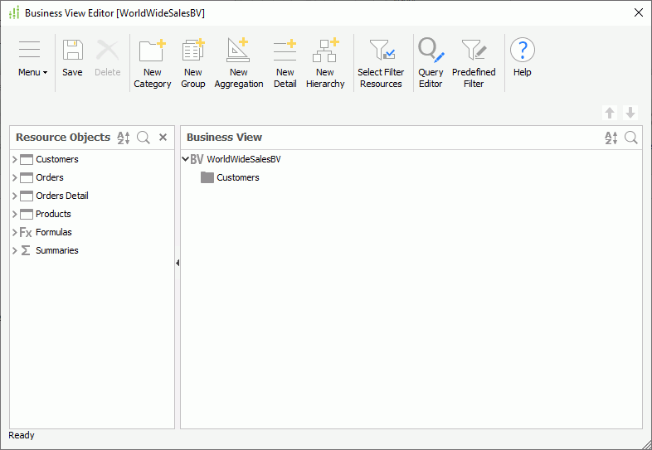Open Select Filter Resources
652x450 pixels.
tap(381, 62)
